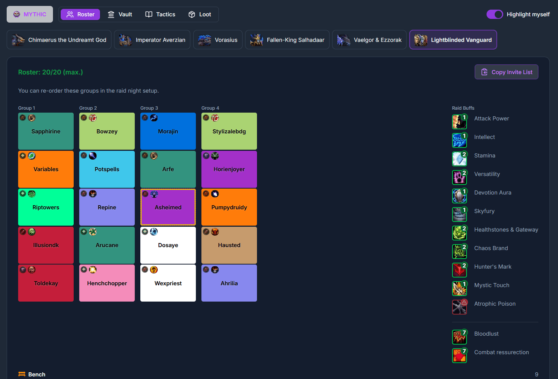The image size is (558, 379).
Task: Click the Group 1 label
Action: (x=27, y=108)
